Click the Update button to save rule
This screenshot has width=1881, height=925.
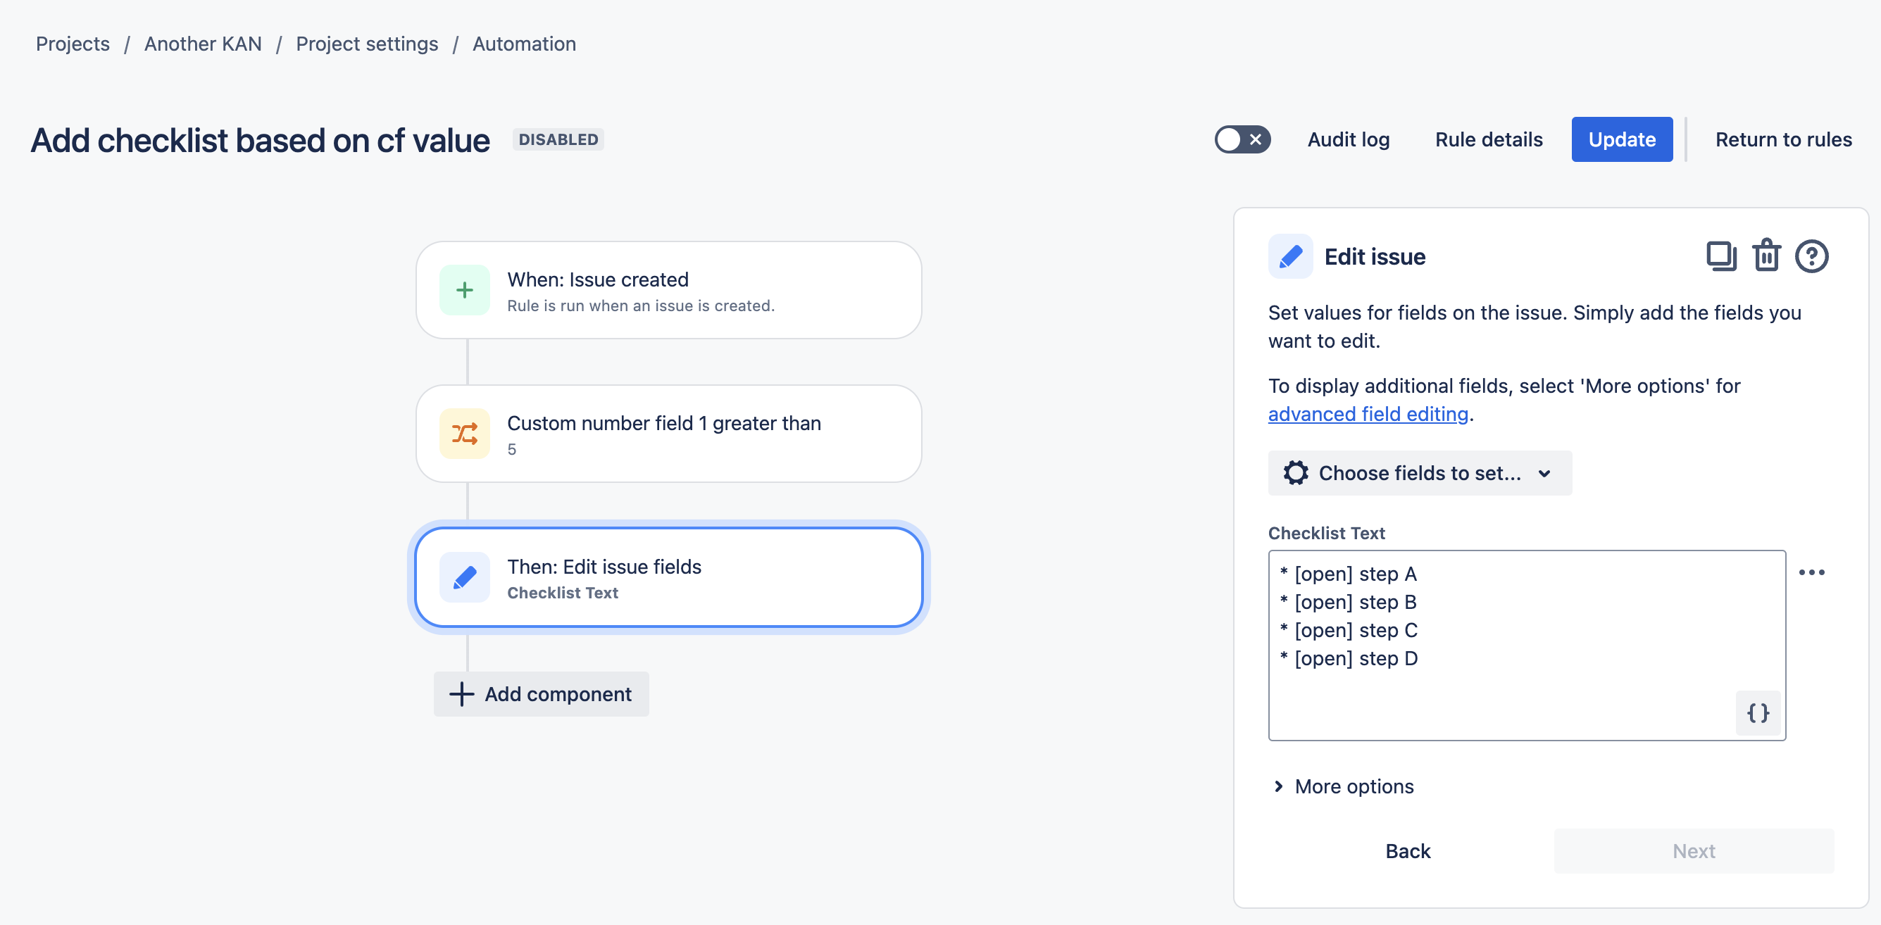point(1622,139)
